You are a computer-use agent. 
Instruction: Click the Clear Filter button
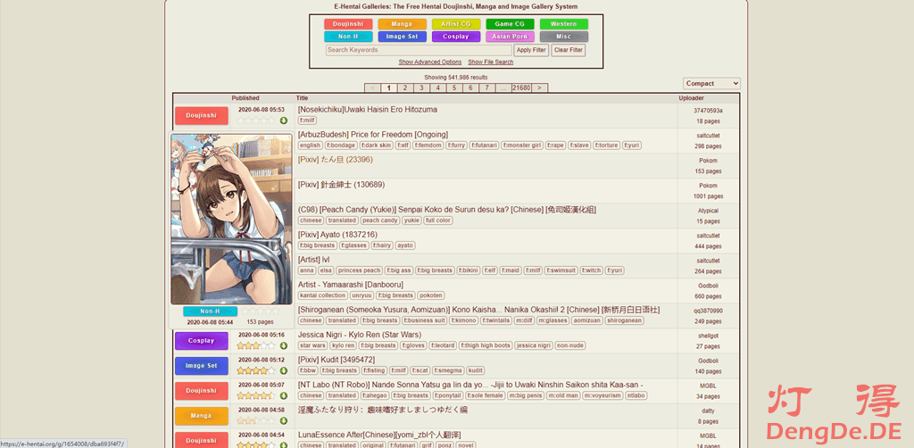(569, 50)
